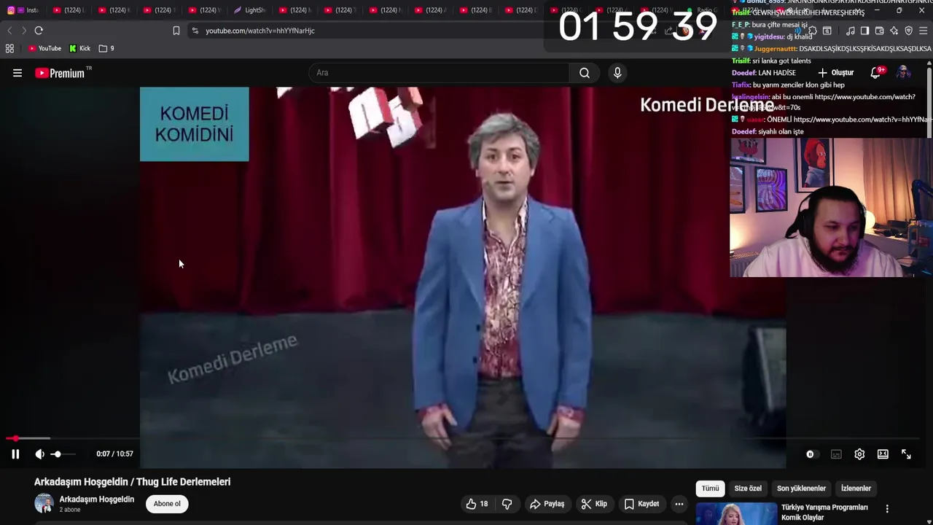Dislike the video with thumbs-down
The width and height of the screenshot is (933, 525).
pyautogui.click(x=507, y=504)
